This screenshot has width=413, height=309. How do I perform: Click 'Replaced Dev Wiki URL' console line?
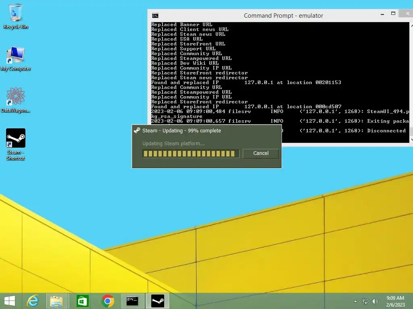tap(185, 63)
